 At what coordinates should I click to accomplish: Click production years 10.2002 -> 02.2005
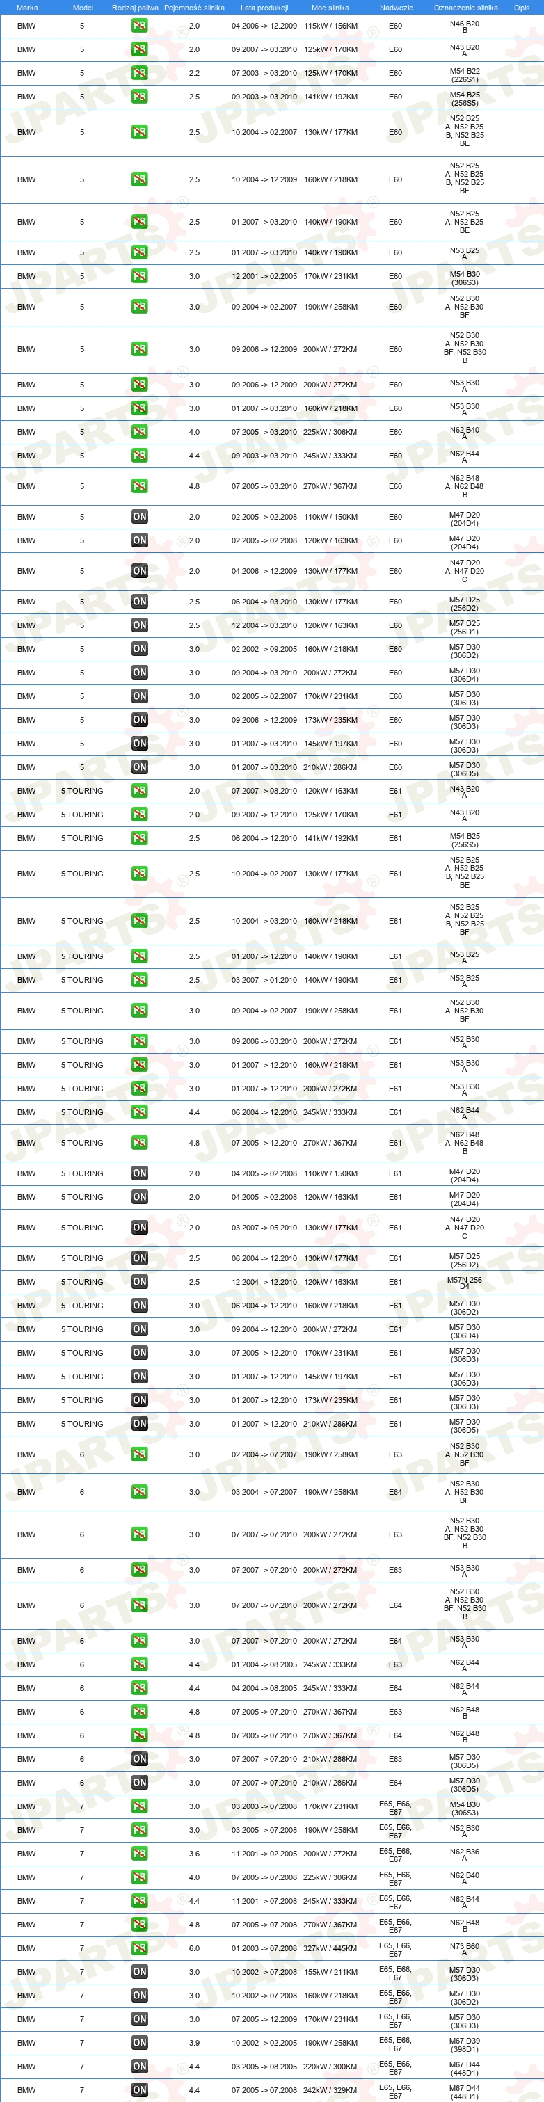pos(264,2044)
